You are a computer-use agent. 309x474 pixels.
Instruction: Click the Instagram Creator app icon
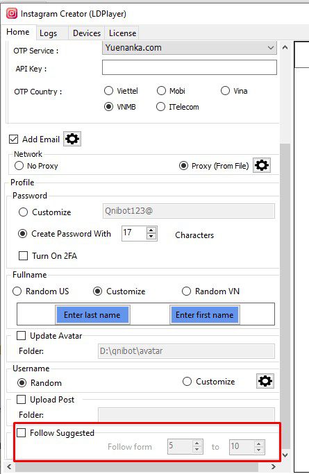[12, 14]
